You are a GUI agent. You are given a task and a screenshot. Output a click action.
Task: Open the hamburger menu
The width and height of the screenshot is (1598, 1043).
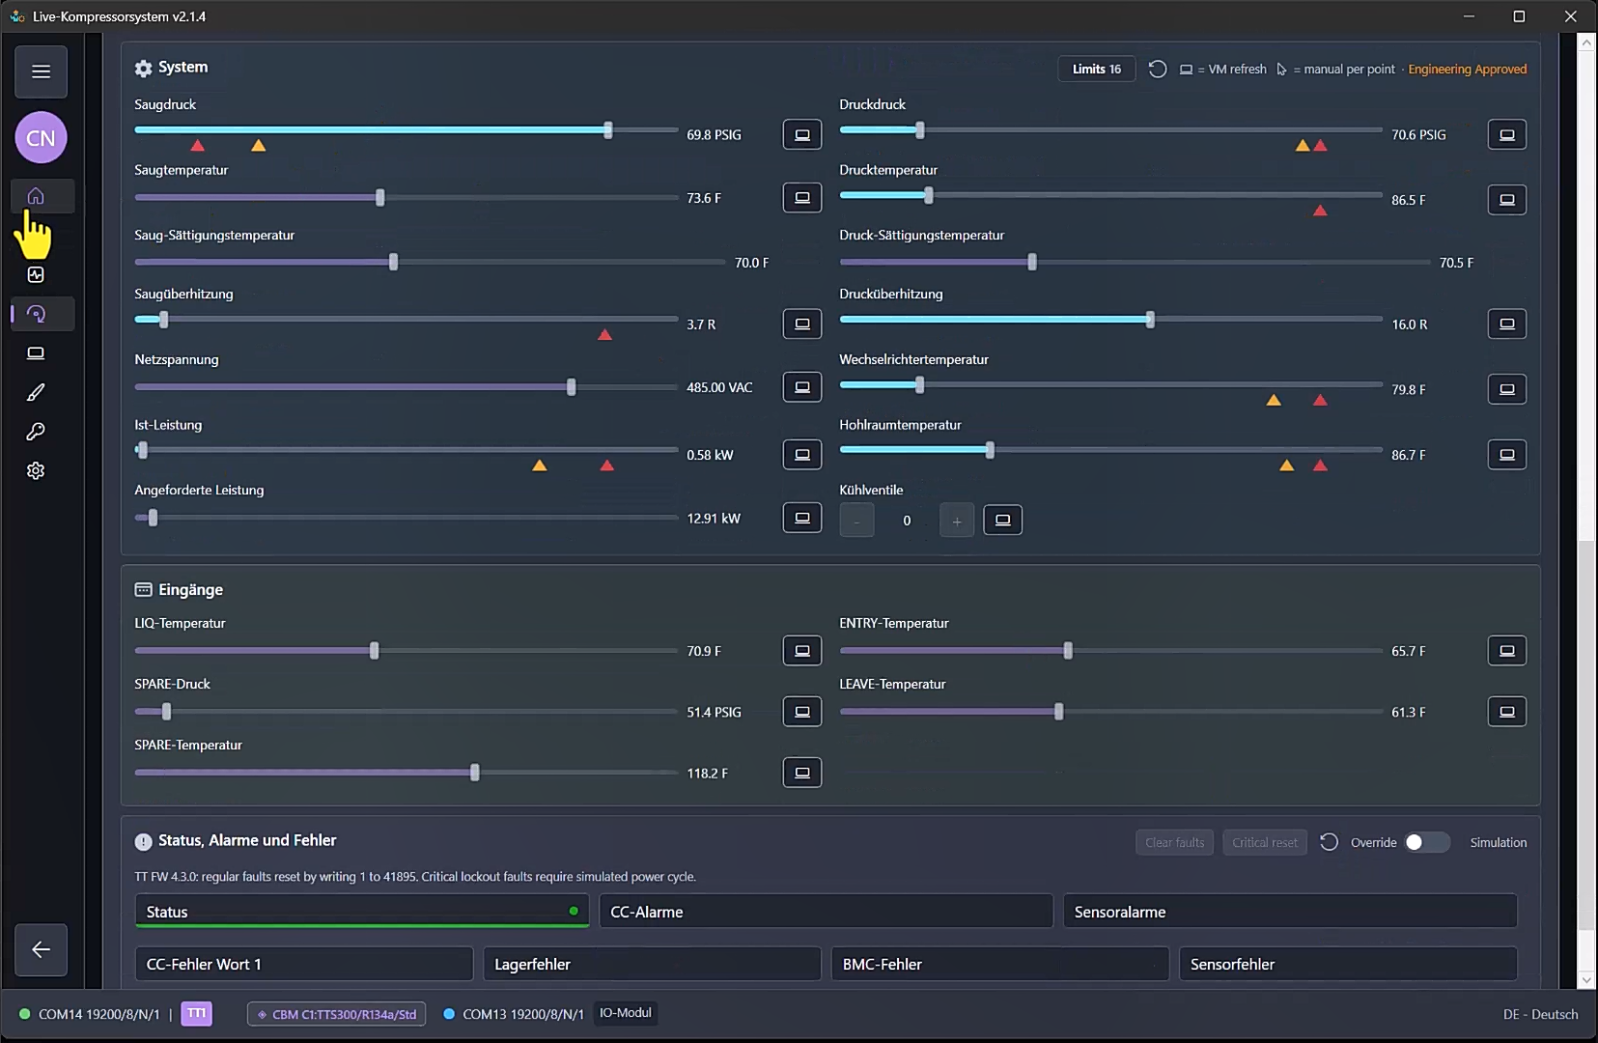[x=41, y=71]
